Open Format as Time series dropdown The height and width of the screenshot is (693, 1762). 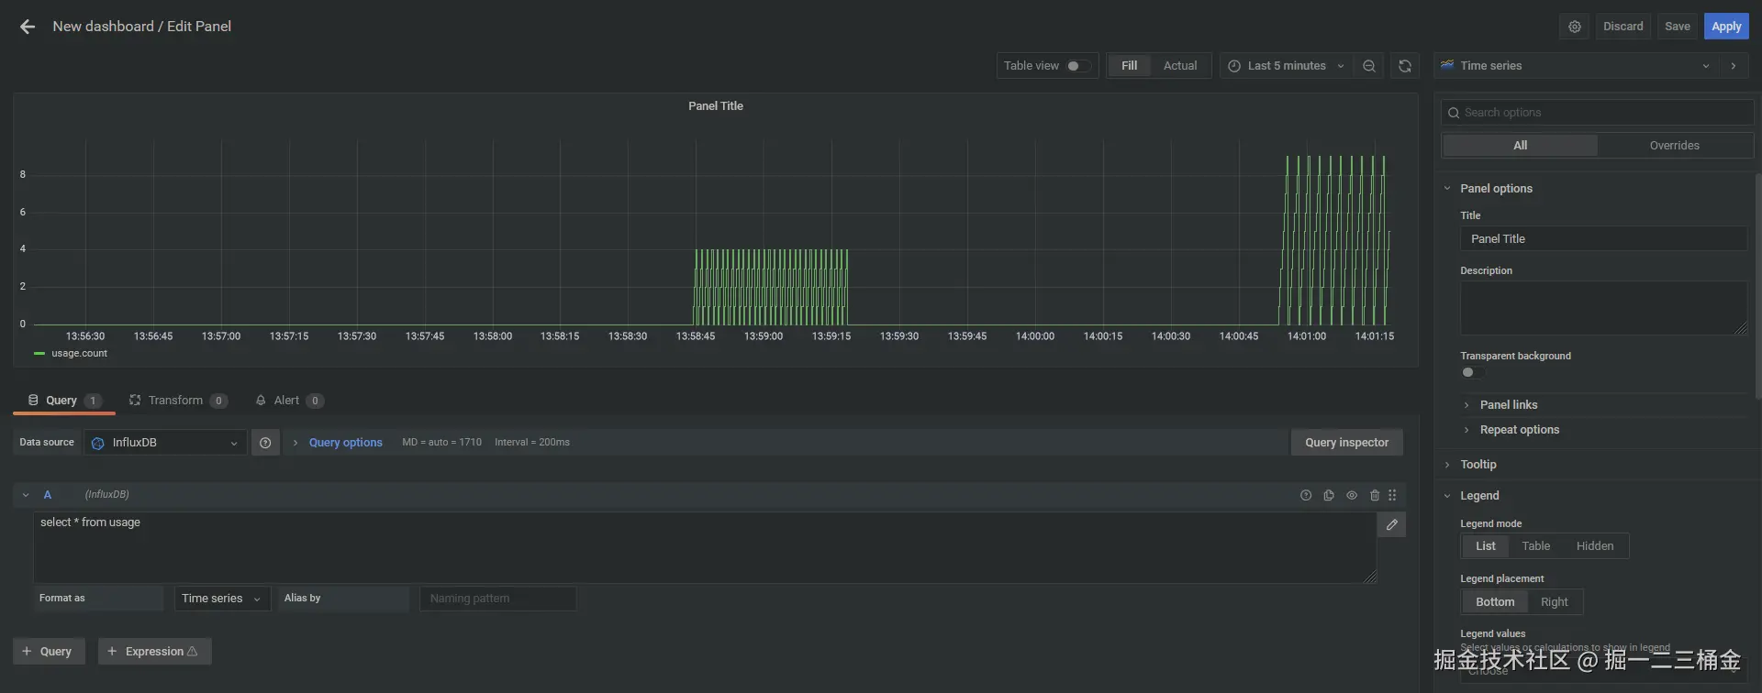point(222,599)
